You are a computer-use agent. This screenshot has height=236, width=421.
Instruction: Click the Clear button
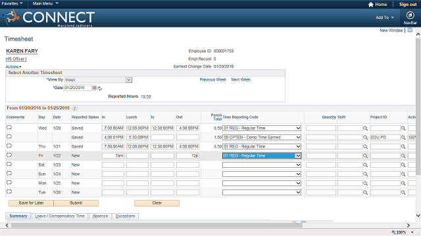[157, 203]
